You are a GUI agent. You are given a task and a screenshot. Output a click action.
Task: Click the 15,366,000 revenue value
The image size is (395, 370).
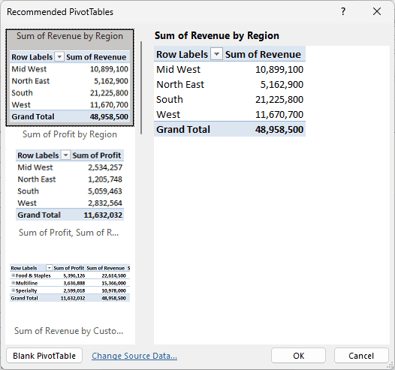click(113, 283)
